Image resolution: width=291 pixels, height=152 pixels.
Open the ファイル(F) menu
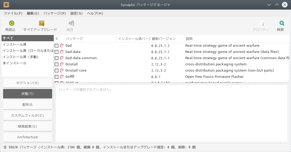click(13, 13)
